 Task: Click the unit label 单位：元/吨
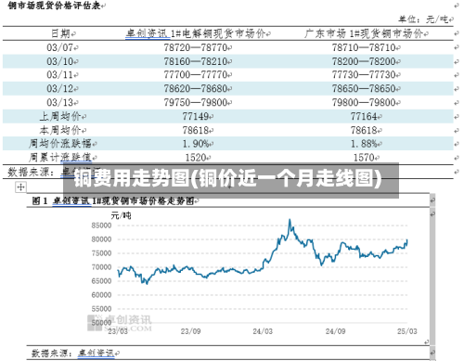[x=423, y=19]
